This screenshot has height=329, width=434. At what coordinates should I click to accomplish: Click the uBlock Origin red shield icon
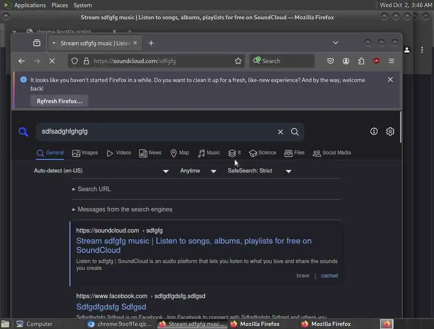pos(376,61)
